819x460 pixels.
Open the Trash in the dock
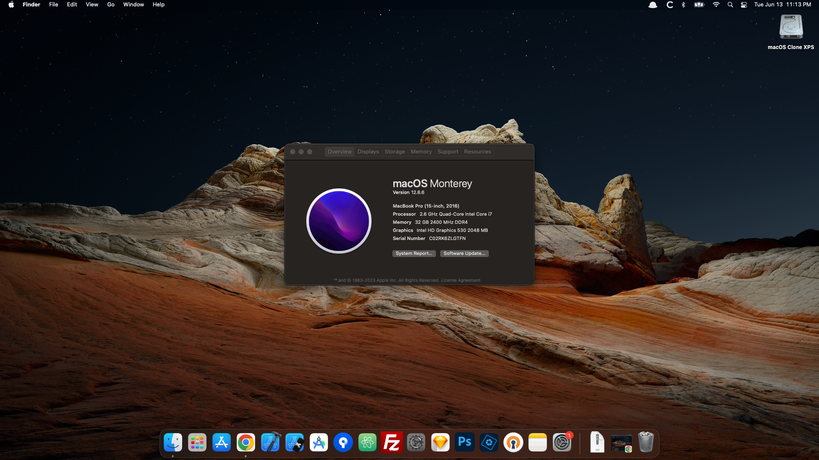pos(646,442)
